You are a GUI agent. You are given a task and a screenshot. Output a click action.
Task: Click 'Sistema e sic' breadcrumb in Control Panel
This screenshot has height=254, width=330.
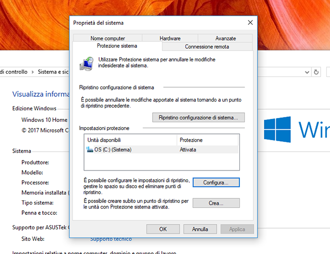(x=53, y=72)
